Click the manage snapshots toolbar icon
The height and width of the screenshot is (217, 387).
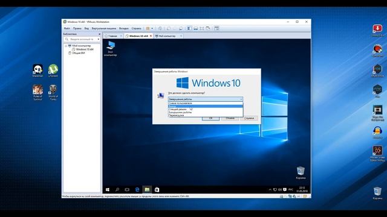click(x=181, y=28)
